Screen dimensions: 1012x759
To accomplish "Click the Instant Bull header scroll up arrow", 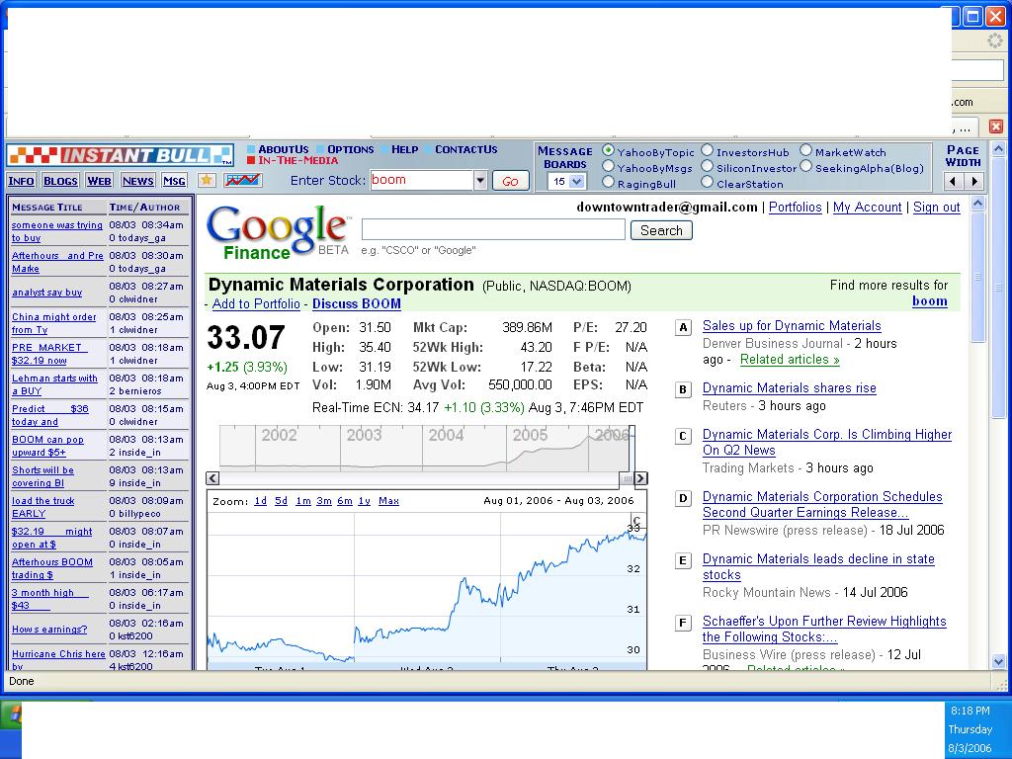I will [998, 149].
